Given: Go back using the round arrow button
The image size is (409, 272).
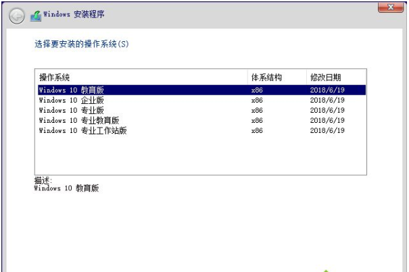Looking at the screenshot, I should pos(17,16).
